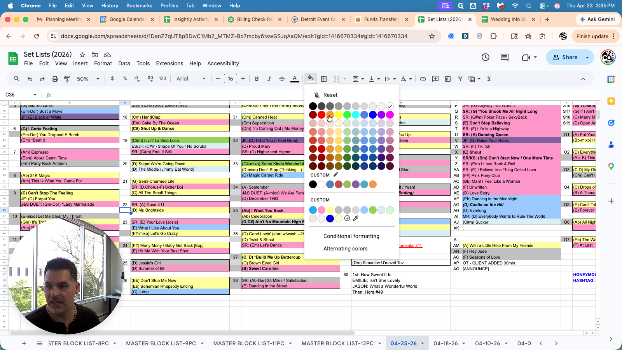Select the paint format roller icon
622x350 pixels.
(67, 79)
